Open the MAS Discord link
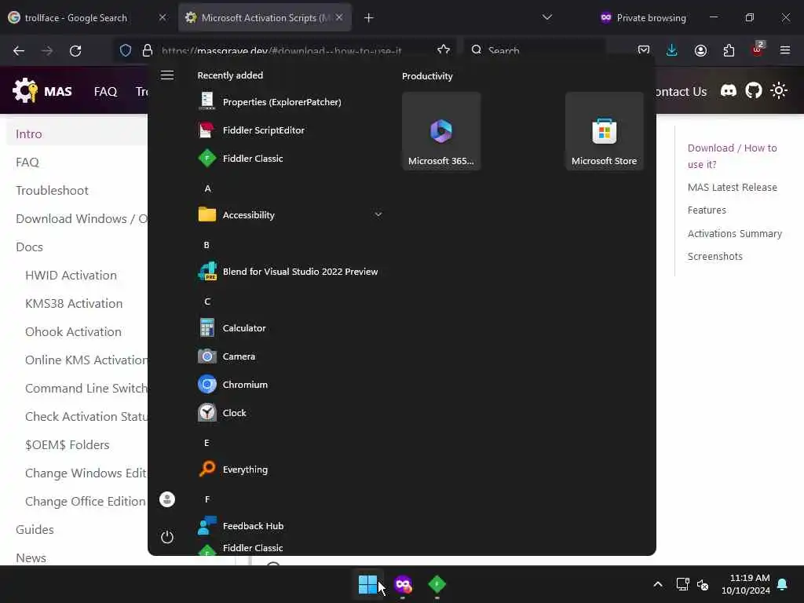The height and width of the screenshot is (603, 804). coord(728,91)
